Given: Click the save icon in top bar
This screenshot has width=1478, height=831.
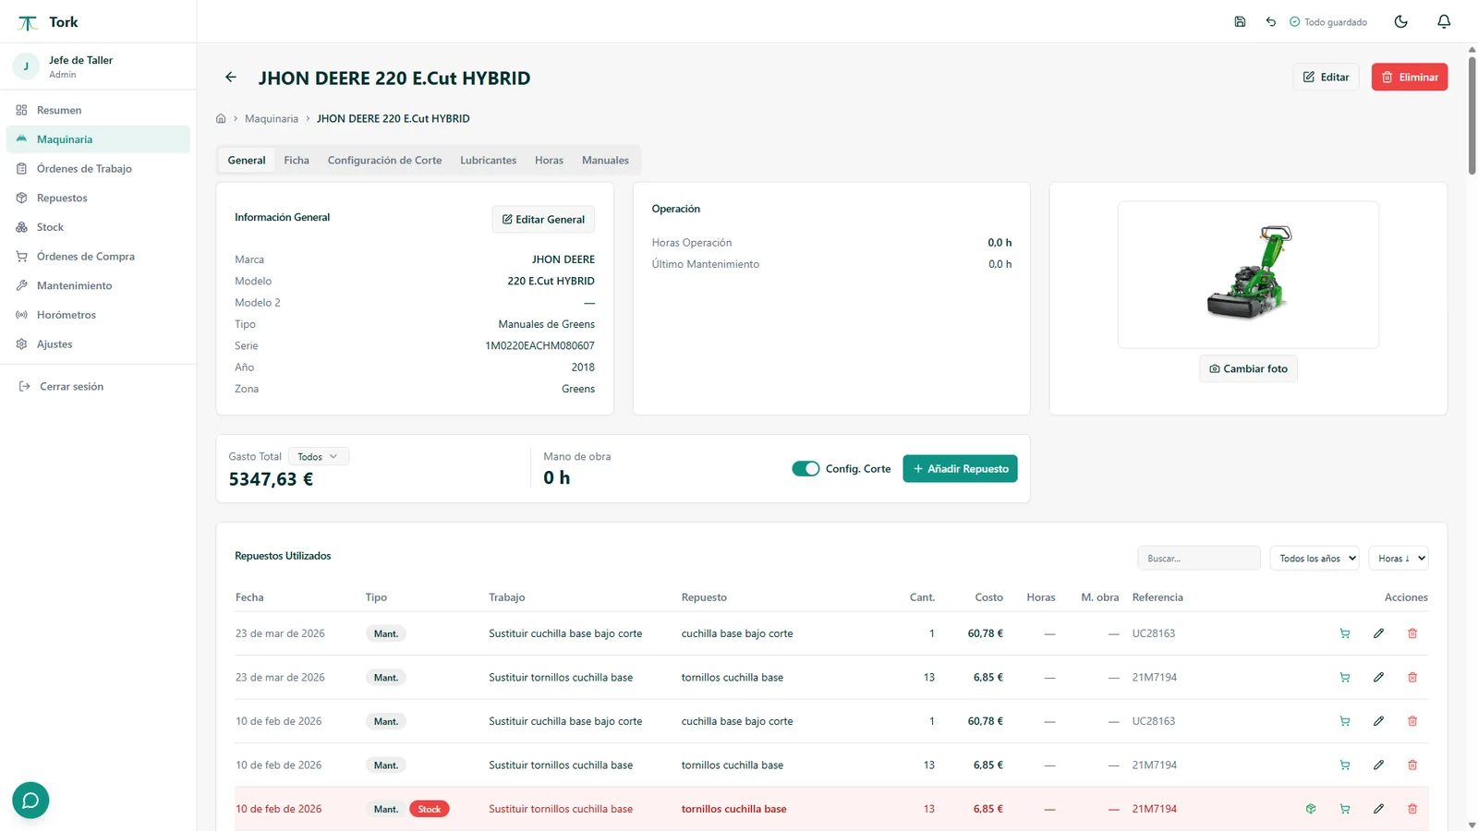Looking at the screenshot, I should click(1240, 21).
